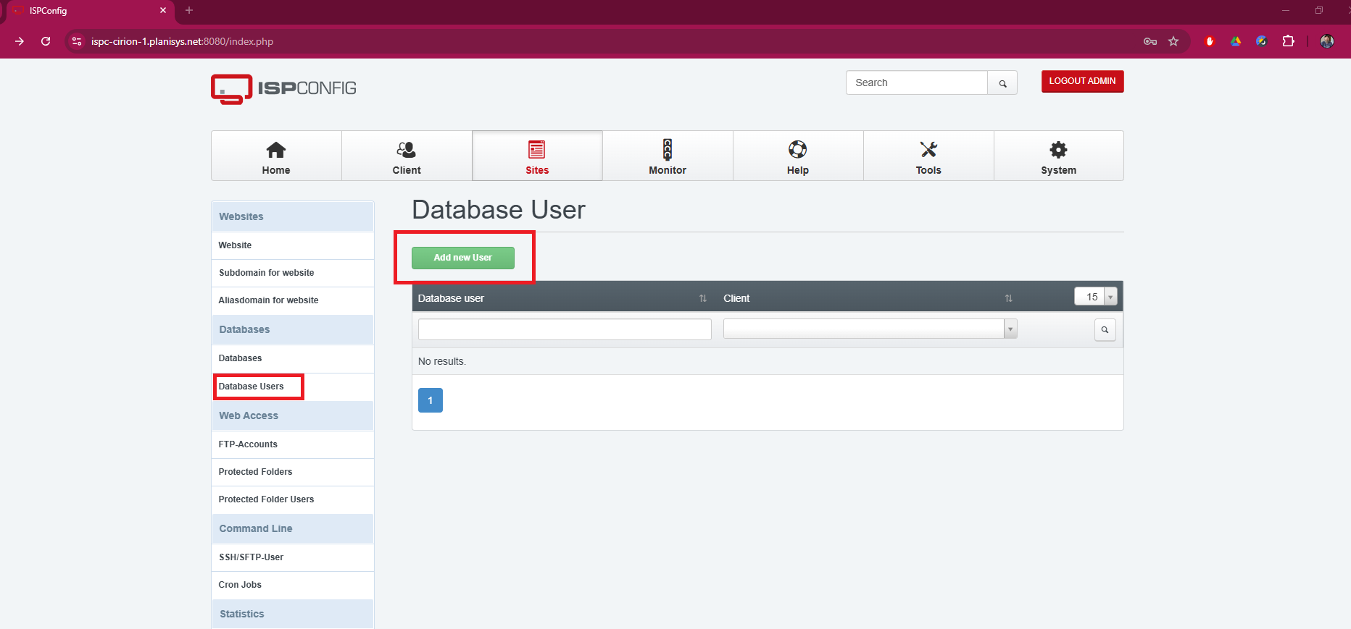Open the saved passwords key icon
This screenshot has width=1351, height=629.
tap(1150, 41)
